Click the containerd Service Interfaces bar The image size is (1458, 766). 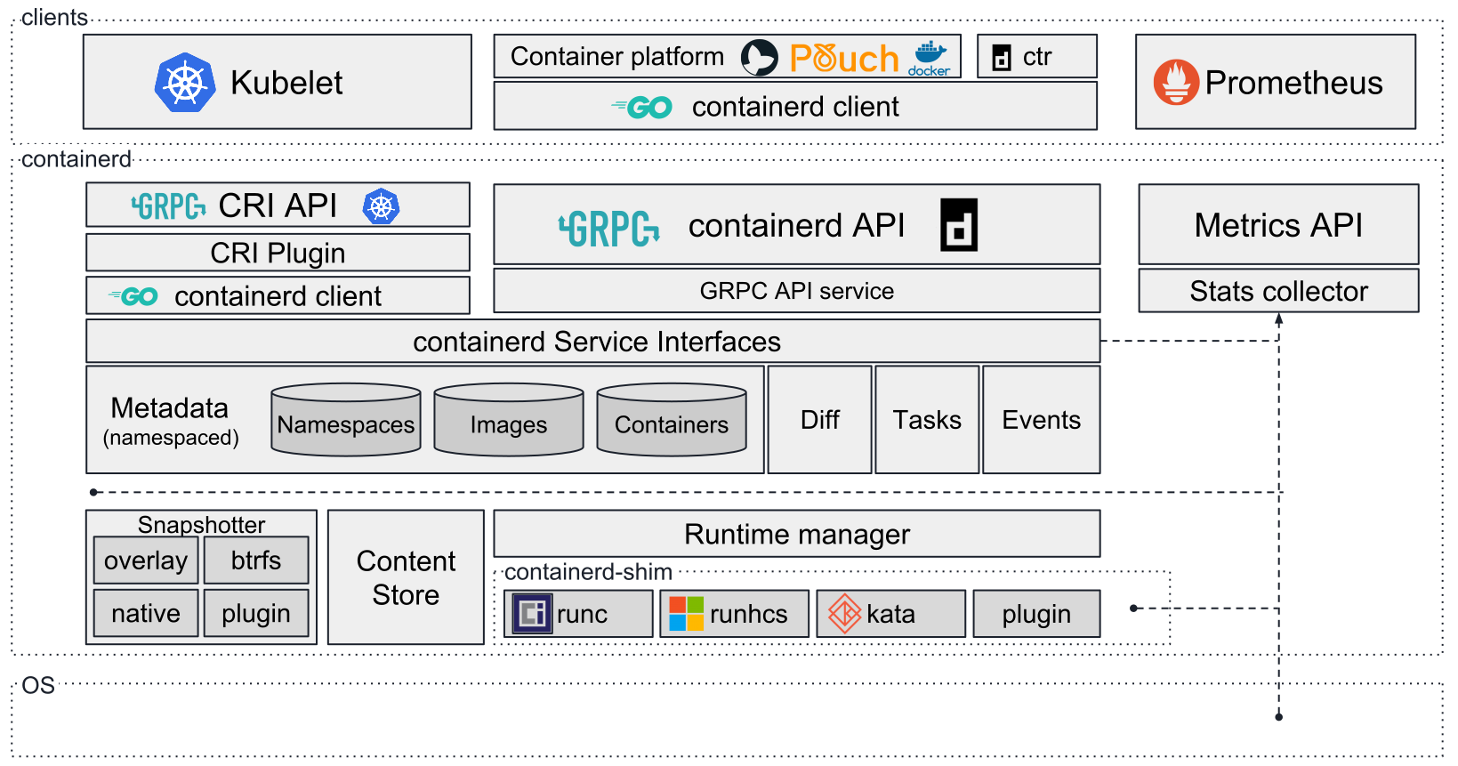click(x=593, y=342)
